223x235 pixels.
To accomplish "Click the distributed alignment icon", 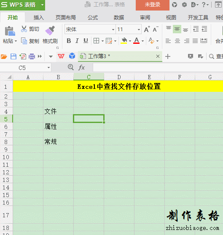I will click(204, 41).
